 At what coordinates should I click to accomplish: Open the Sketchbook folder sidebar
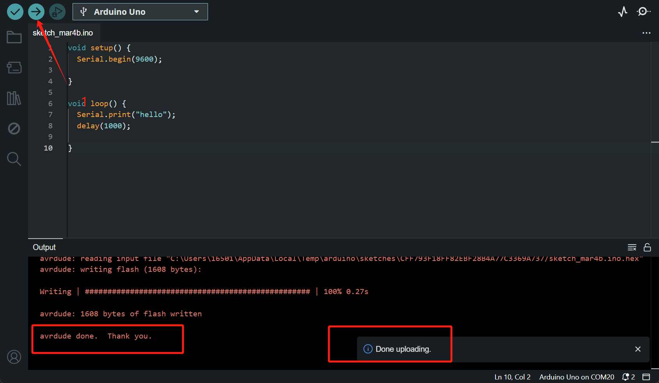[14, 37]
